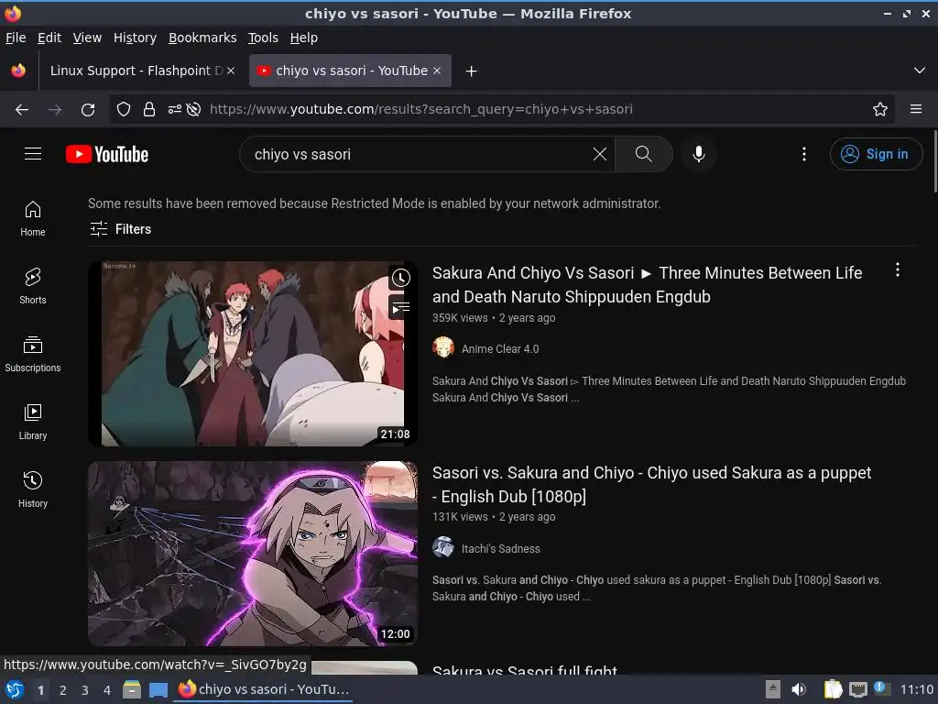Click title Sakura And Chiyo Vs Sasori
This screenshot has width=938, height=704.
[x=648, y=284]
